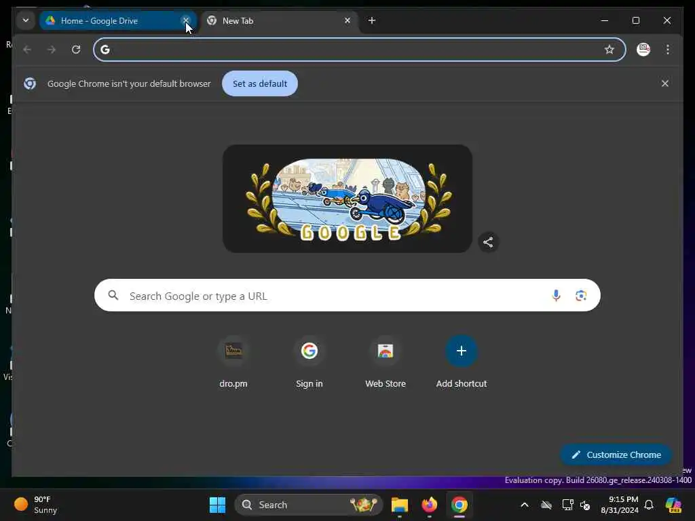695x521 pixels.
Task: Close the Home - Google Drive tab
Action: 186,20
